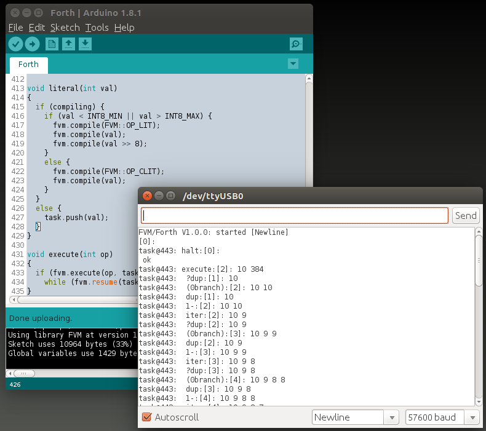Click the 'task.push(val);' code line
The height and width of the screenshot is (431, 486).
point(76,218)
